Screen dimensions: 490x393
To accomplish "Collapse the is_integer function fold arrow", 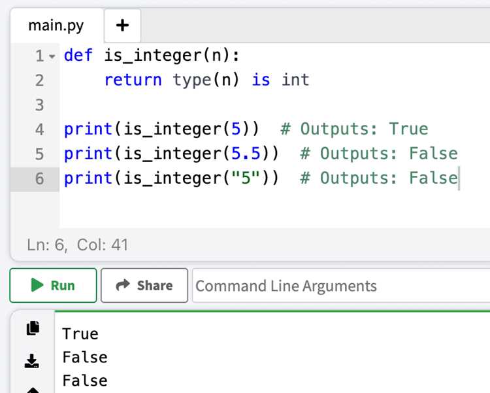I will pos(52,57).
